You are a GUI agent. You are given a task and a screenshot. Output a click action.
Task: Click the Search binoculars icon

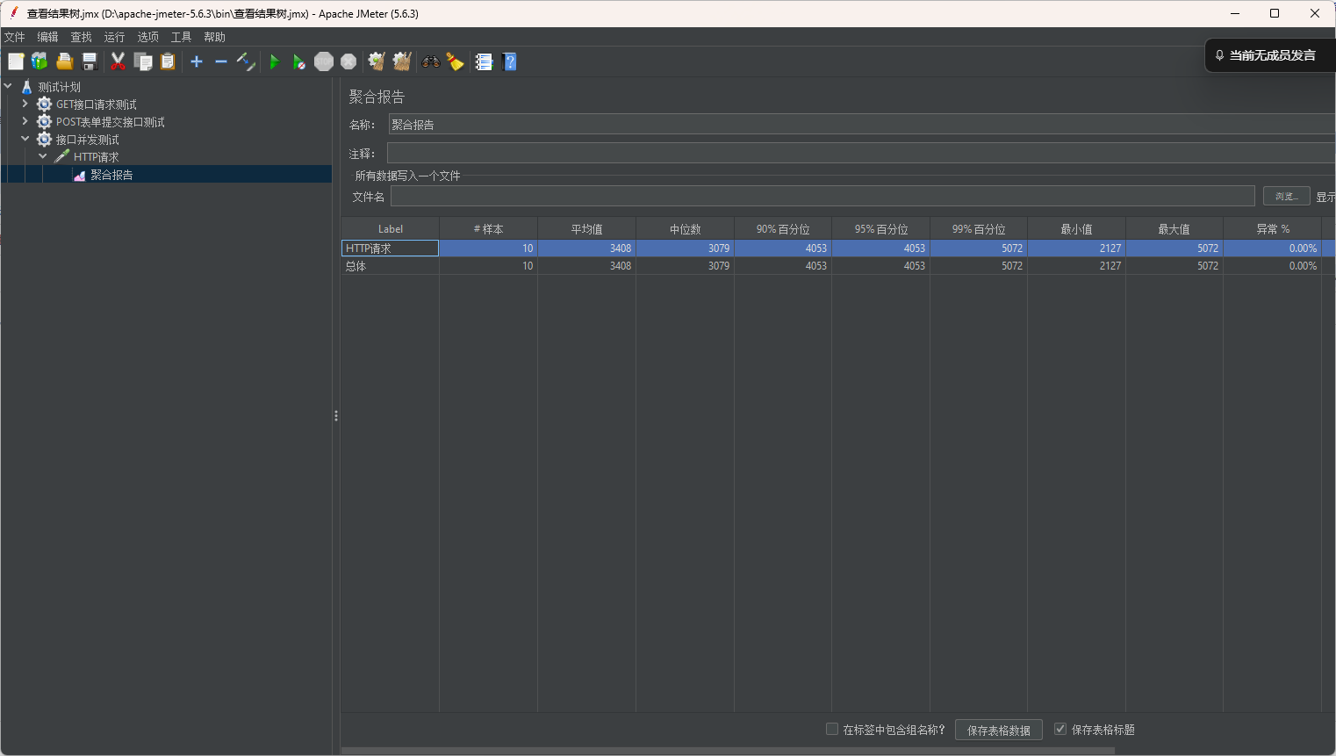[430, 61]
